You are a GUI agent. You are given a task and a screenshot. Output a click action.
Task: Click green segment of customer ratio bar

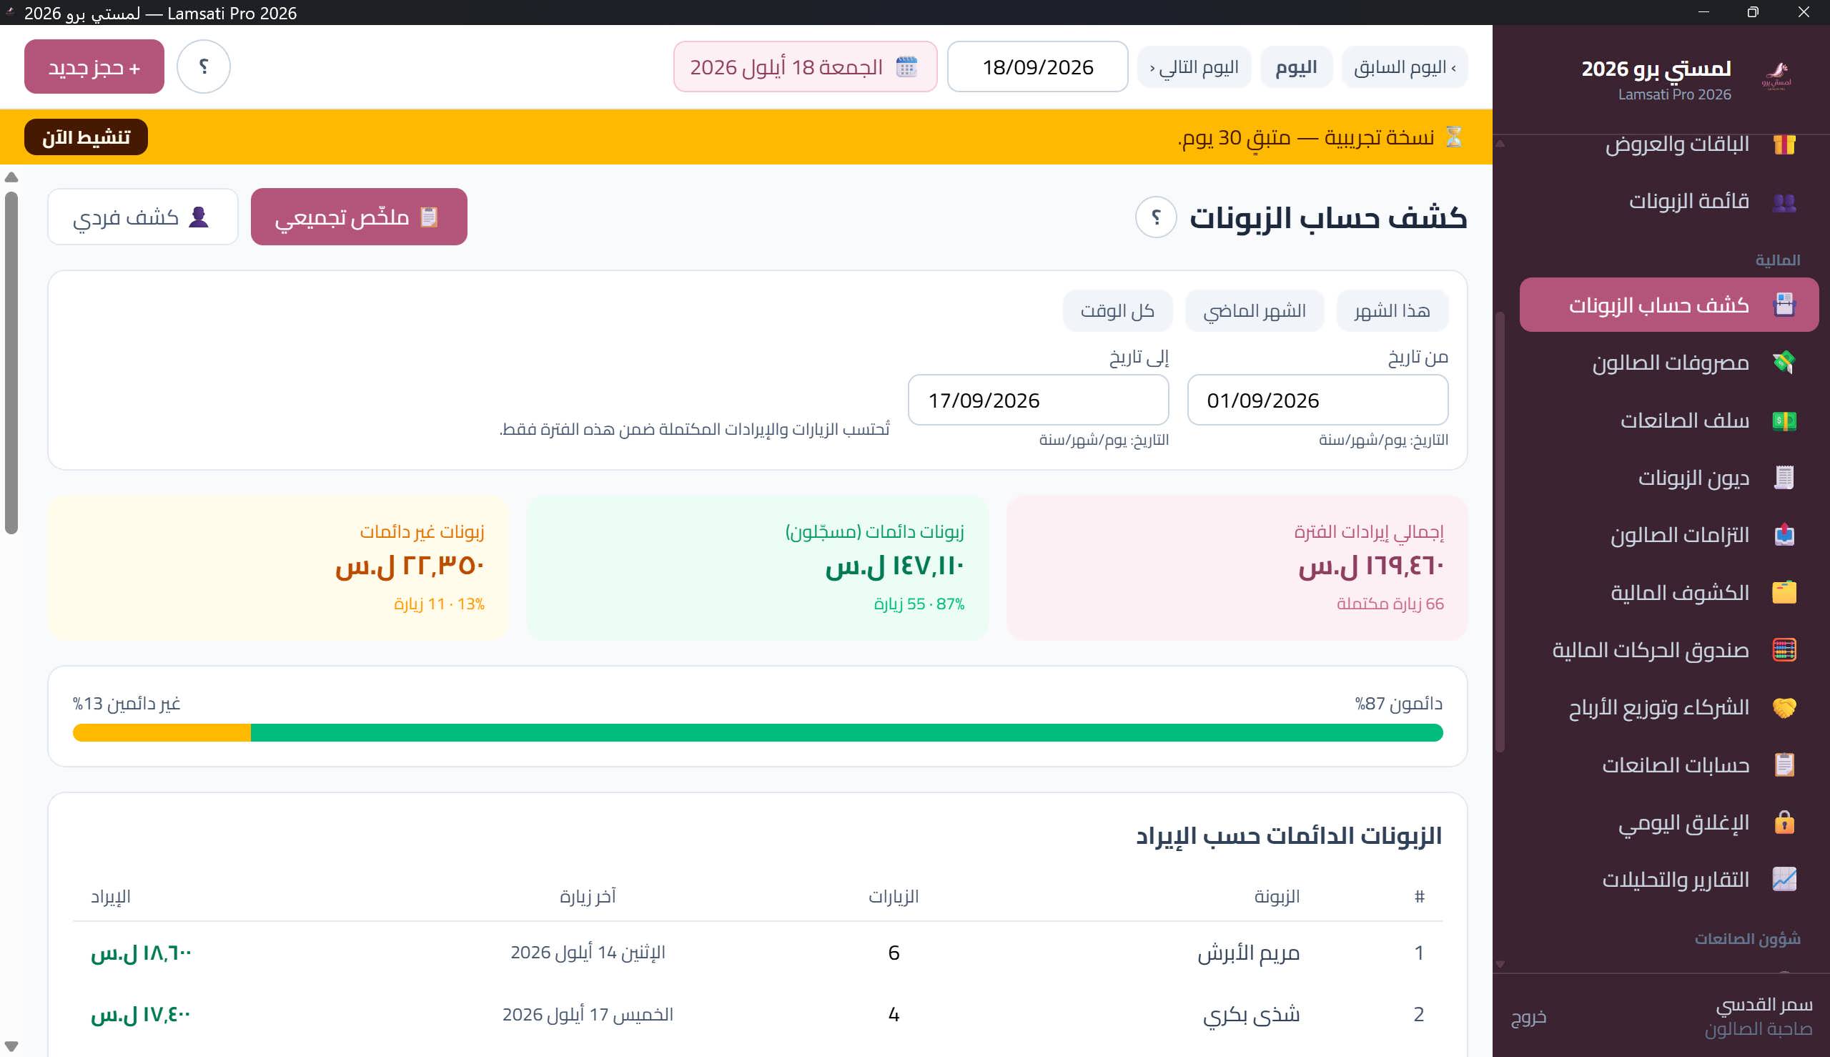point(847,733)
